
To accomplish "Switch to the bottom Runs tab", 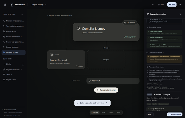I will (118, 112).
